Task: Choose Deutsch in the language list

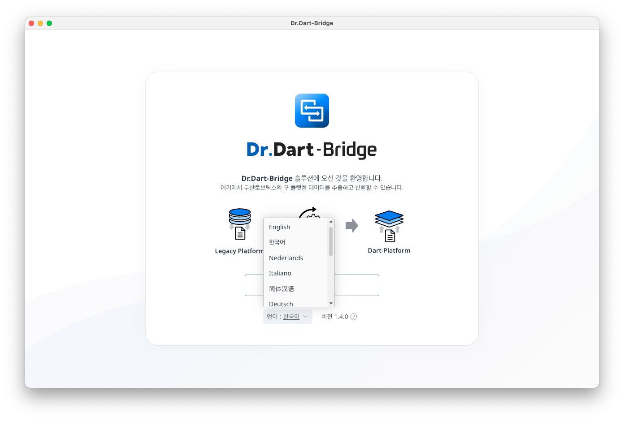Action: (295, 303)
